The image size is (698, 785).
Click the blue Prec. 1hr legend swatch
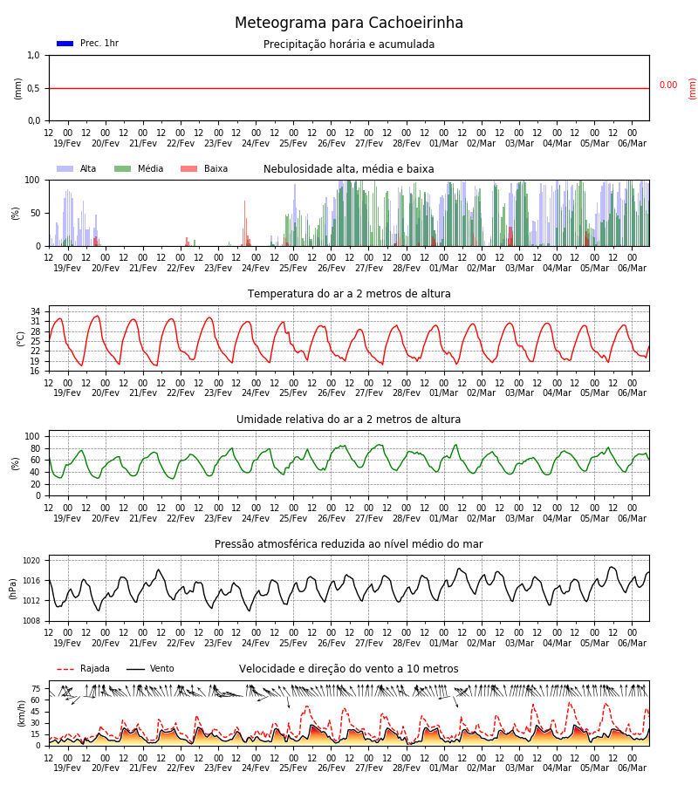coord(65,44)
